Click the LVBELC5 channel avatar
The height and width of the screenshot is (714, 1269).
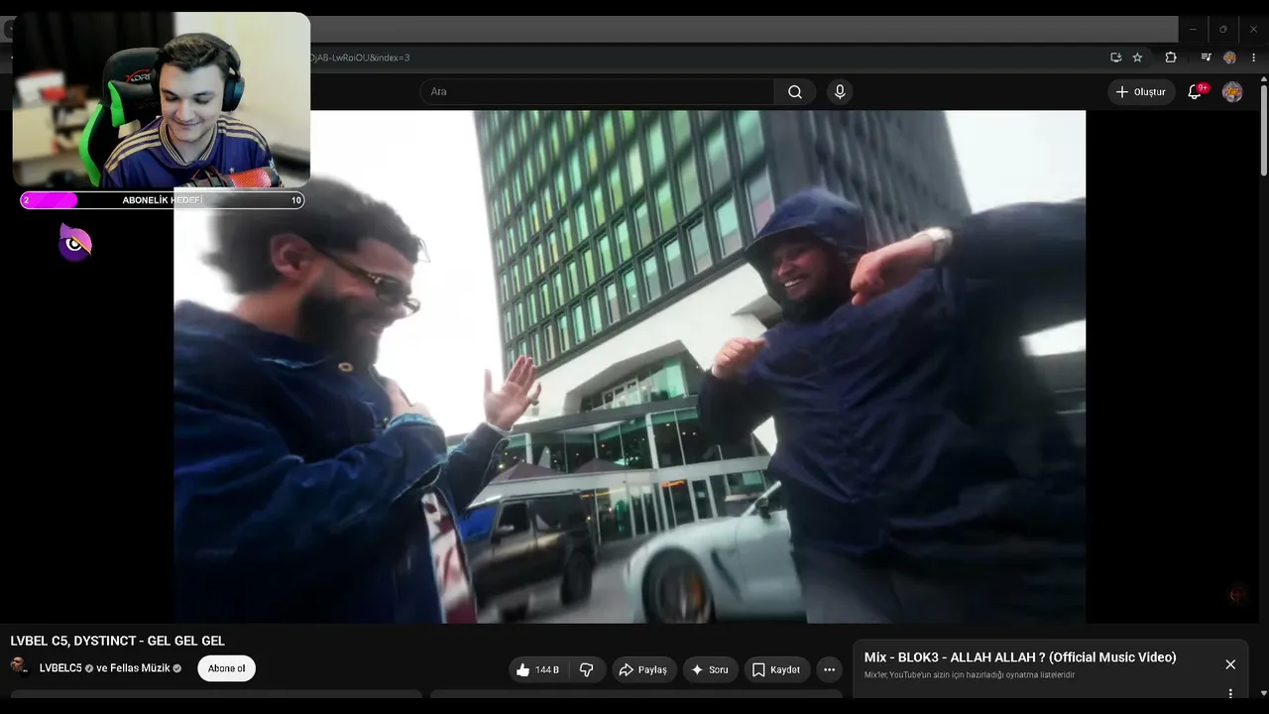coord(19,666)
